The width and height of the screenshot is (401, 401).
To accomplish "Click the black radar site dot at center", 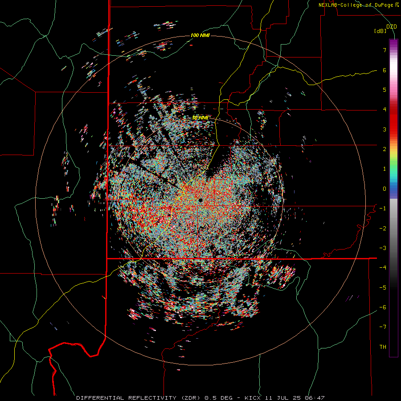I will [x=200, y=200].
